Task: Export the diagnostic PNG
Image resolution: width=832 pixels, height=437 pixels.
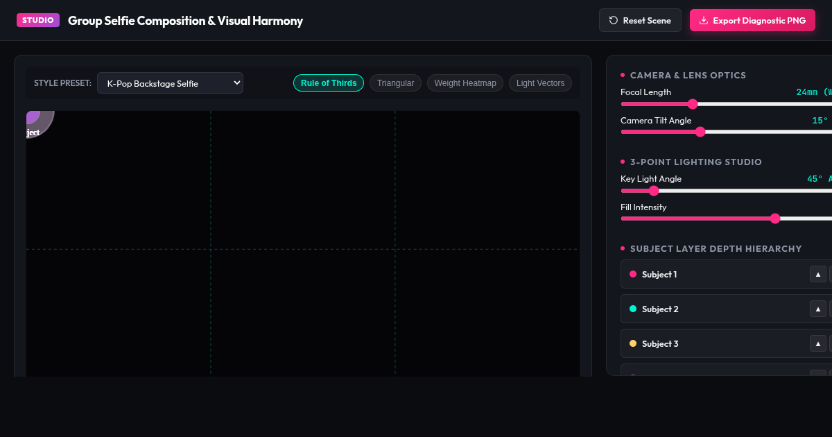Action: coord(752,20)
